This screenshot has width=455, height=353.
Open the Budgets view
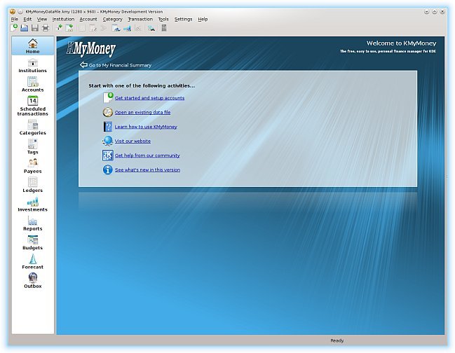33,242
